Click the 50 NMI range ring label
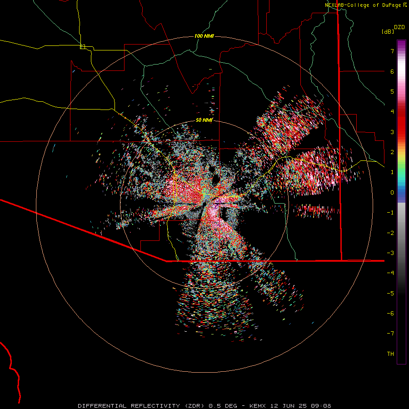The image size is (409, 409). pyautogui.click(x=204, y=120)
